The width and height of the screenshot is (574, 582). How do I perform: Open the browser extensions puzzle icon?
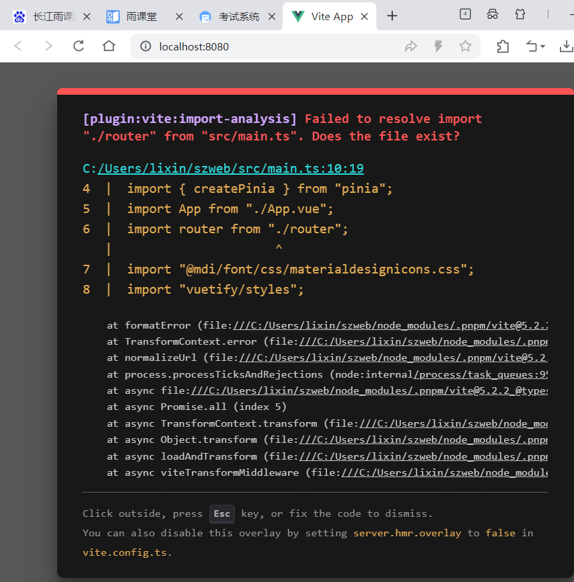[503, 46]
